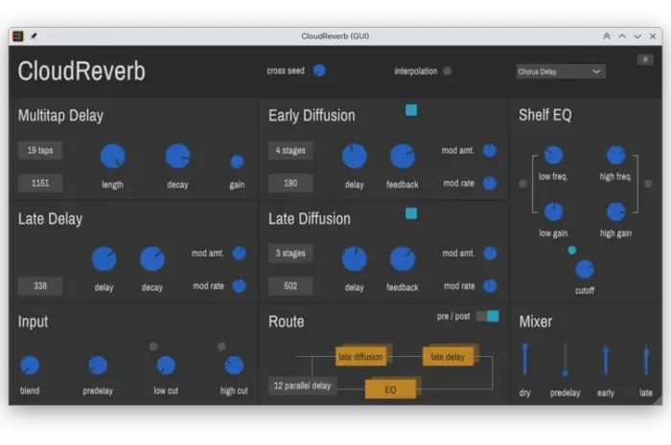Click the Late Delay mod amt. knob

[240, 254]
